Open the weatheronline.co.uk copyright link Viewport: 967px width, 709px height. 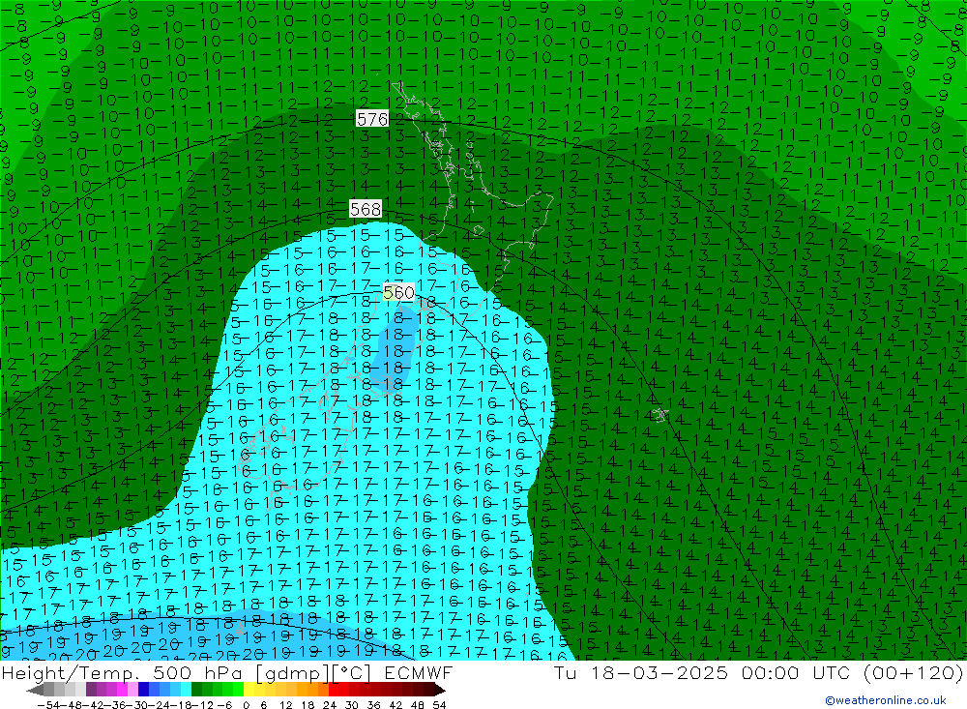point(886,700)
